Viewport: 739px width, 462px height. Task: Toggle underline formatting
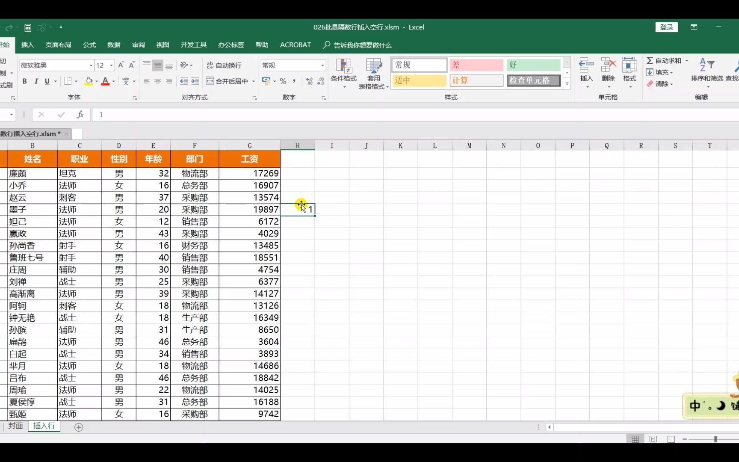point(47,81)
